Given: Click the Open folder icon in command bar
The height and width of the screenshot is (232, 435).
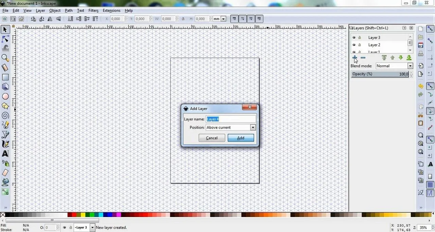Looking at the screenshot, I should click(x=421, y=37).
